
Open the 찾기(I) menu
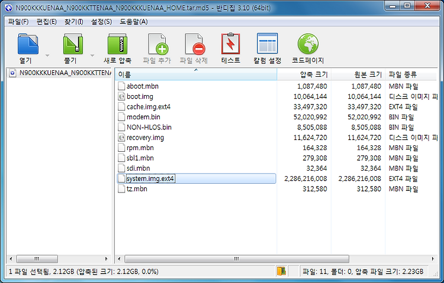tap(73, 22)
